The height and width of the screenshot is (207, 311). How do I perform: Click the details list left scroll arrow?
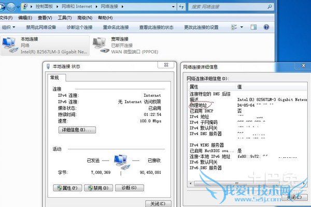pyautogui.click(x=191, y=183)
